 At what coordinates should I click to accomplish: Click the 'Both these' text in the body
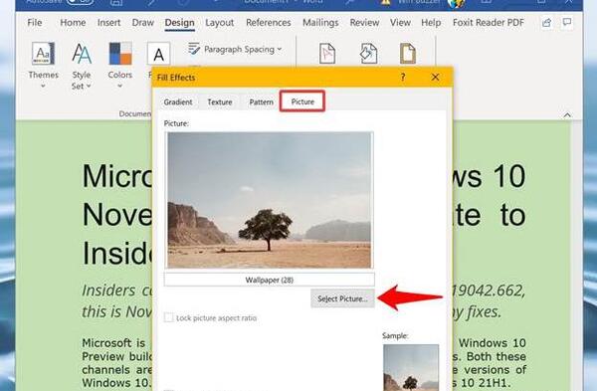coord(497,356)
